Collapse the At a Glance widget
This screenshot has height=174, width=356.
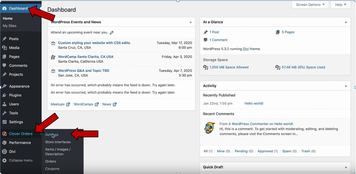(346, 22)
